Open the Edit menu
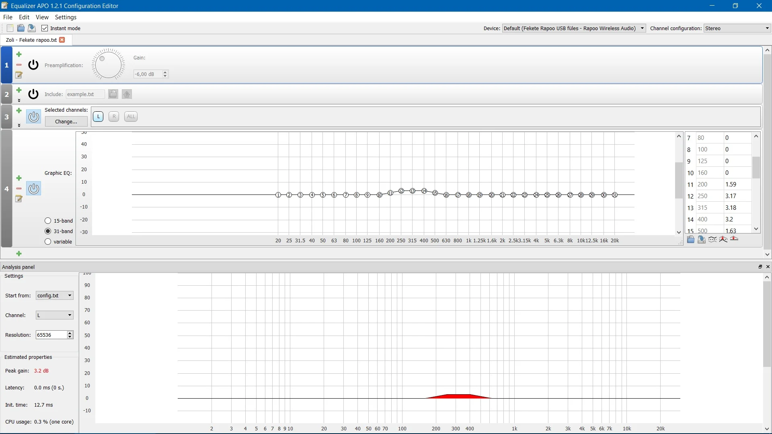 [x=24, y=17]
